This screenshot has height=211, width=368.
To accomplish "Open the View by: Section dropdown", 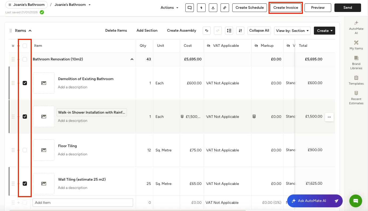I will [292, 31].
